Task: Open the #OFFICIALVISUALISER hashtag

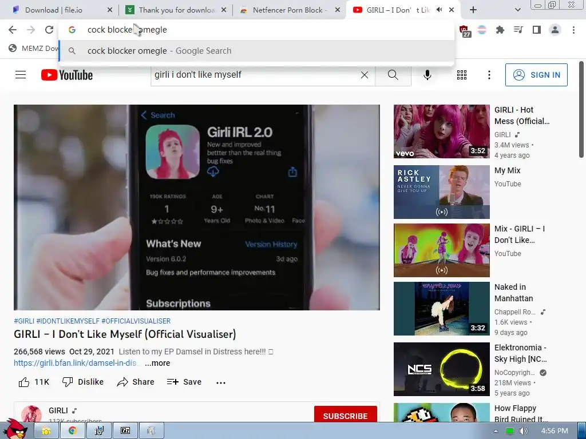Action: pos(136,321)
